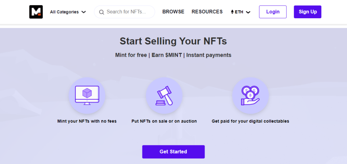Open the RESOURCES menu item

207,12
